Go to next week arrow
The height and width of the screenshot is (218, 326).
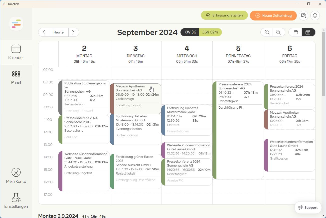73,32
